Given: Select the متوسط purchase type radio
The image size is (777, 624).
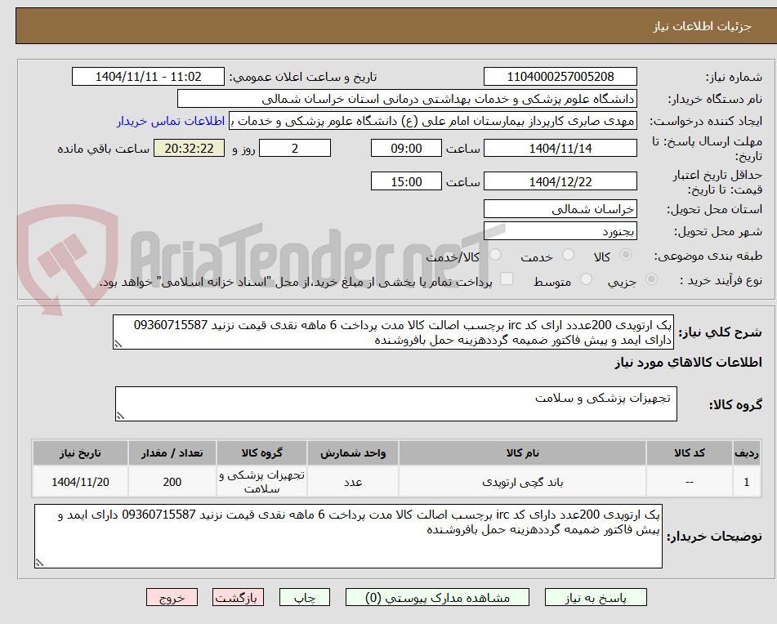Looking at the screenshot, I should 586,280.
